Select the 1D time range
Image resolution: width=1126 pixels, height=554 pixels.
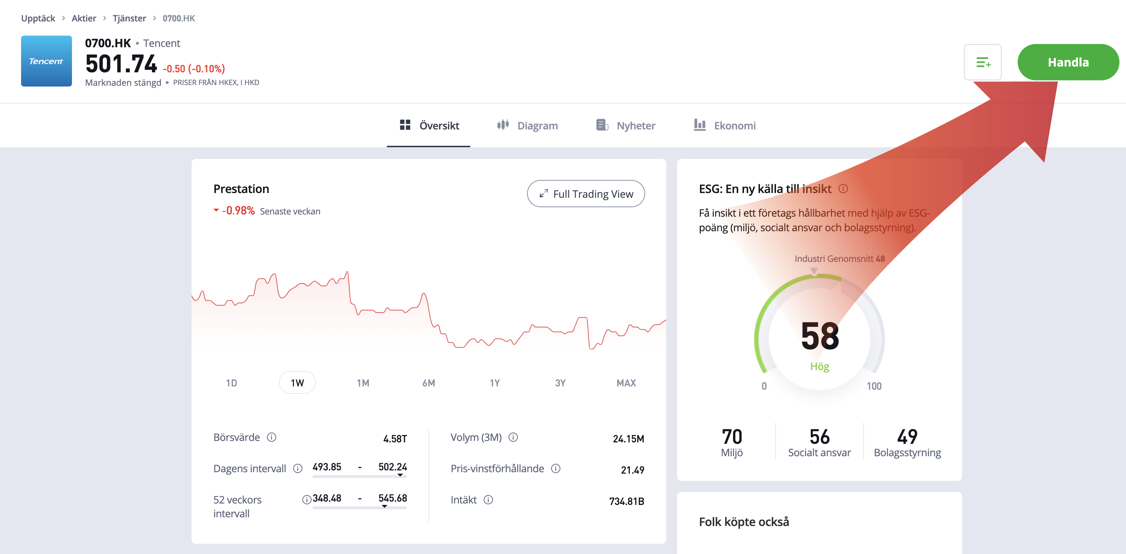click(231, 383)
